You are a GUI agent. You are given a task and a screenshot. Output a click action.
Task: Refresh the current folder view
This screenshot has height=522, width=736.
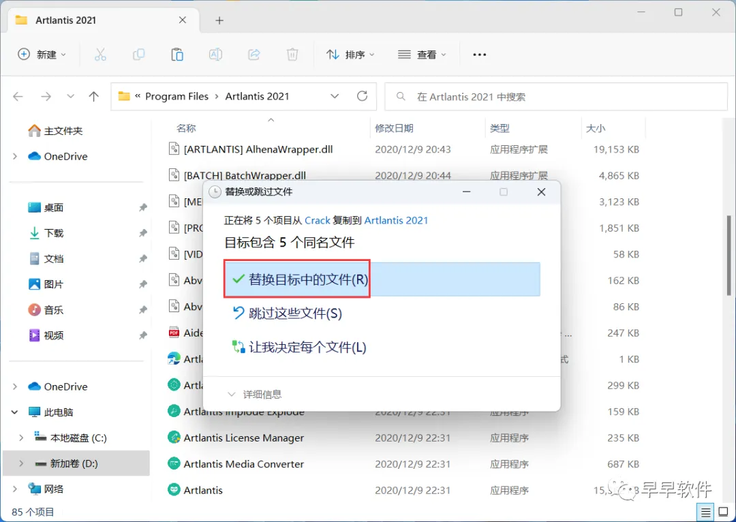[362, 96]
